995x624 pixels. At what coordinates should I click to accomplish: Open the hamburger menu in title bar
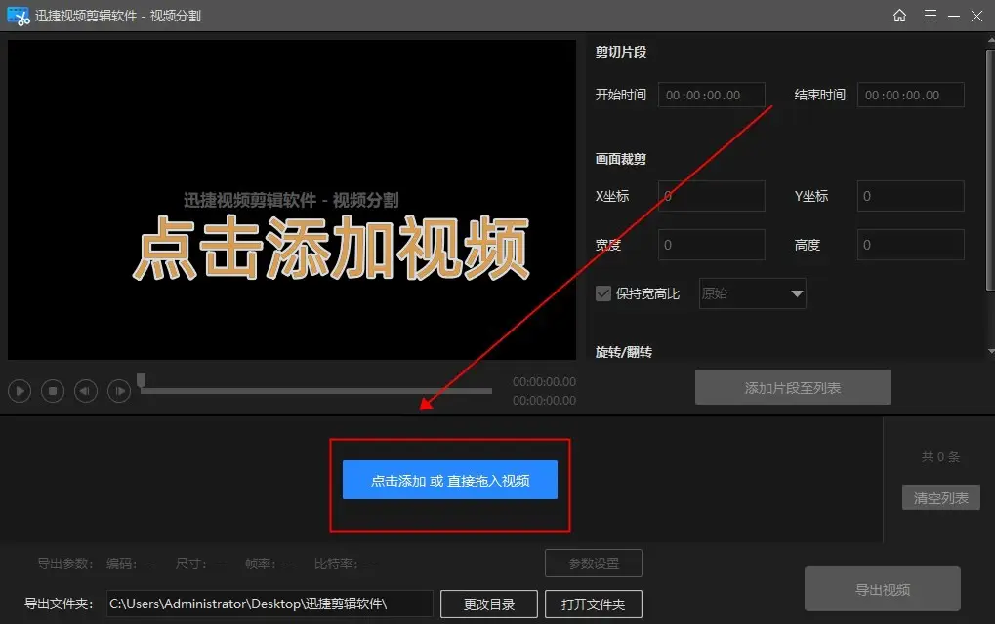click(931, 16)
